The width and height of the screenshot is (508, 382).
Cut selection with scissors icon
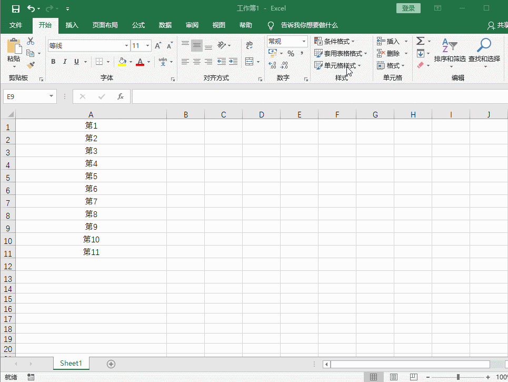[x=31, y=41]
